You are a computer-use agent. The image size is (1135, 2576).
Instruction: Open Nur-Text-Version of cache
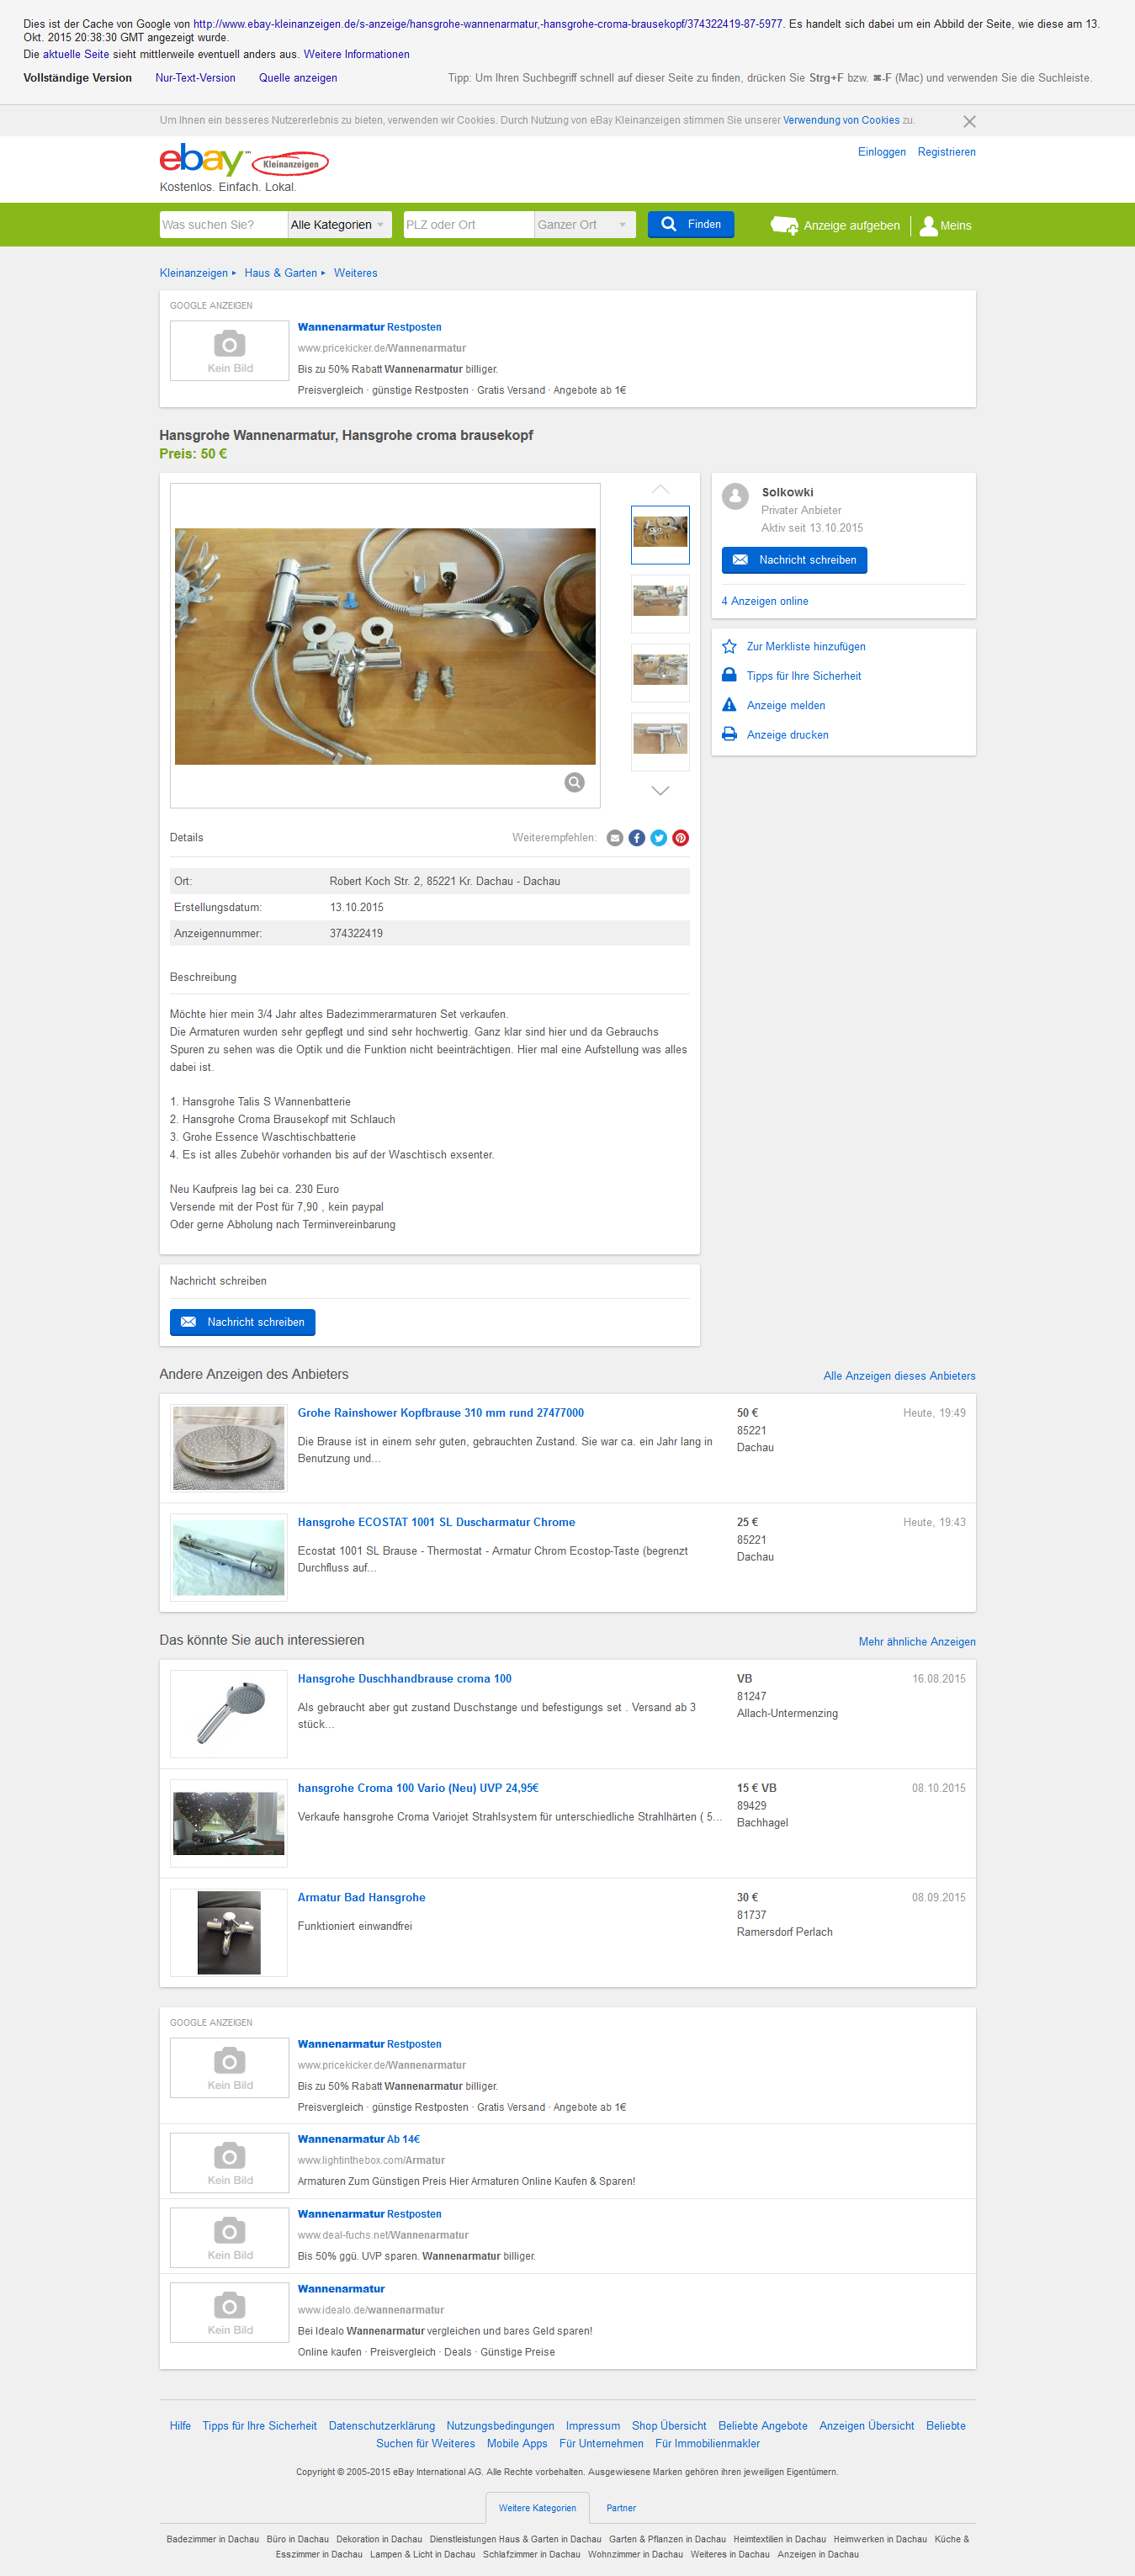pos(195,78)
